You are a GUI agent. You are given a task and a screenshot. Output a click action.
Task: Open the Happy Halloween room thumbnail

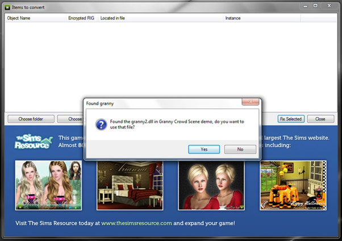click(x=293, y=185)
